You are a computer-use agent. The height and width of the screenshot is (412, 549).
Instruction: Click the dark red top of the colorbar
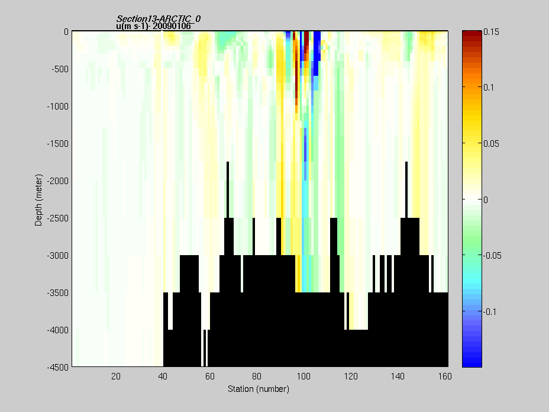coord(472,34)
